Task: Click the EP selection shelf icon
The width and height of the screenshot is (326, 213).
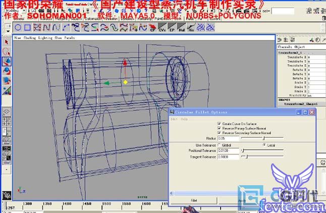Action: [x=172, y=27]
